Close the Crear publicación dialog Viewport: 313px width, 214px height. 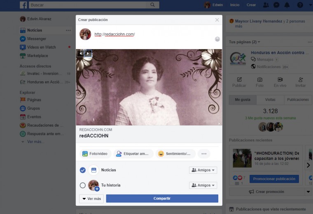(217, 20)
